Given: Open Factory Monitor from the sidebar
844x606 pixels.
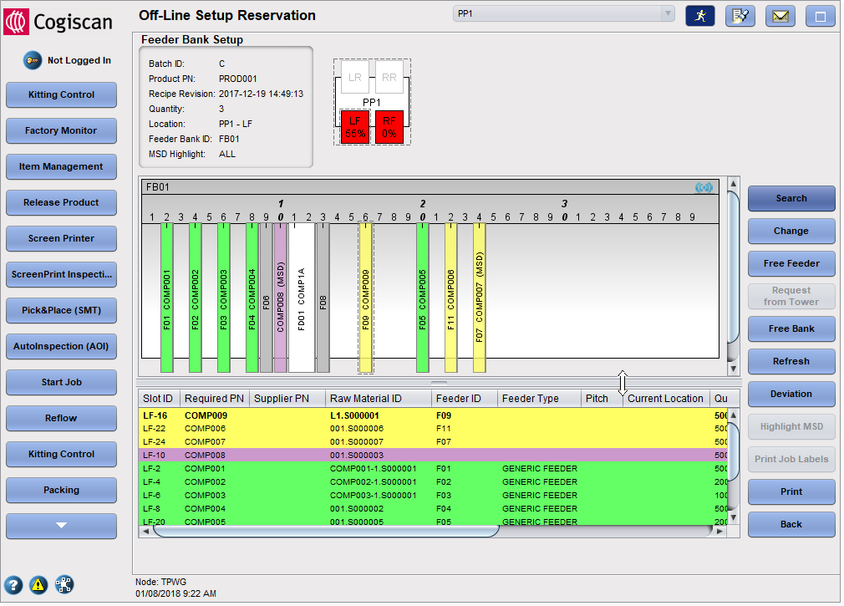Looking at the screenshot, I should (61, 130).
